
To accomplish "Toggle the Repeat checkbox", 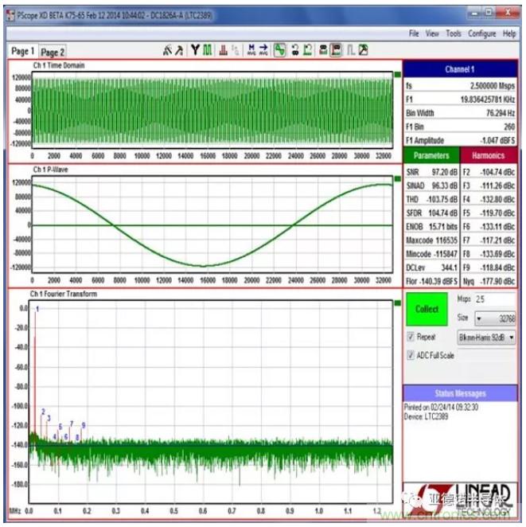I will tap(411, 337).
